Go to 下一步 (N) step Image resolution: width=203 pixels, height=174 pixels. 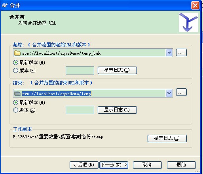[114, 165]
